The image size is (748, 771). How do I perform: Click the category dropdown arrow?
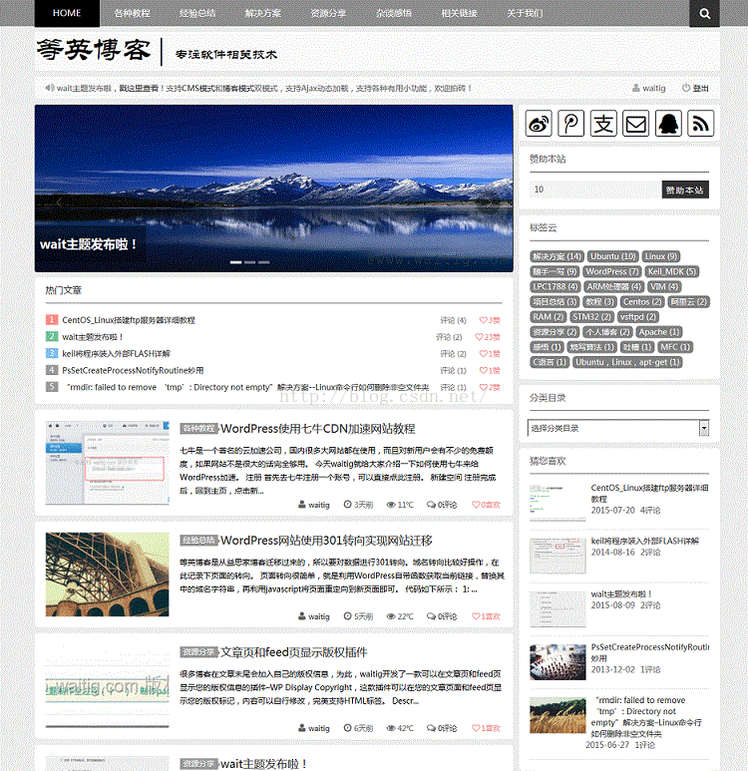pyautogui.click(x=704, y=428)
